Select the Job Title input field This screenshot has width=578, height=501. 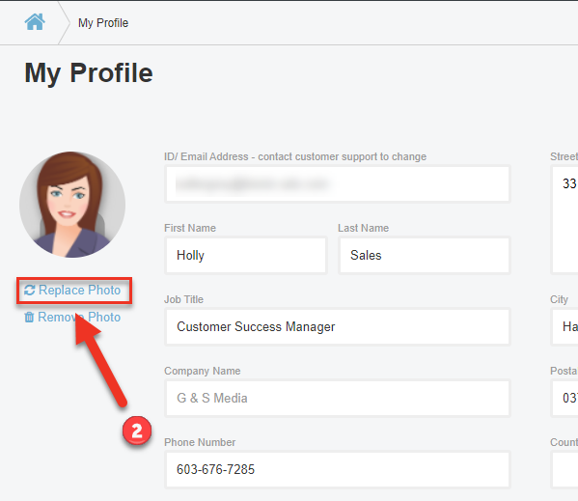tap(338, 326)
